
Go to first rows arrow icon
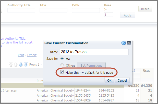pos(11,65)
